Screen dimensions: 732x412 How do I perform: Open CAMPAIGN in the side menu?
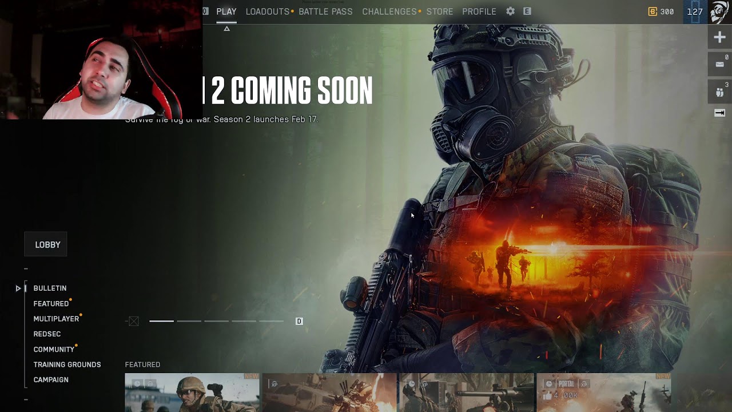click(x=51, y=380)
